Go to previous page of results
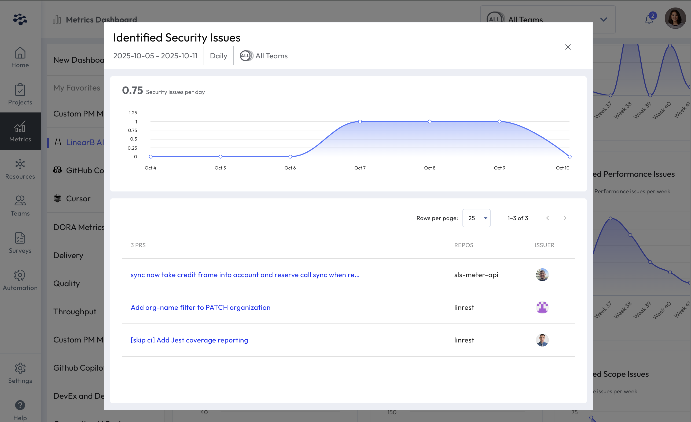The image size is (691, 422). point(547,218)
